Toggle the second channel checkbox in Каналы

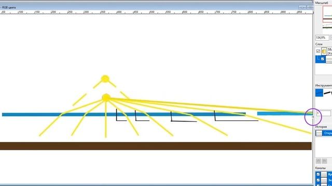click(318, 180)
